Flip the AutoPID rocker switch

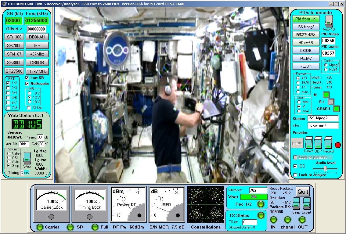(329, 21)
